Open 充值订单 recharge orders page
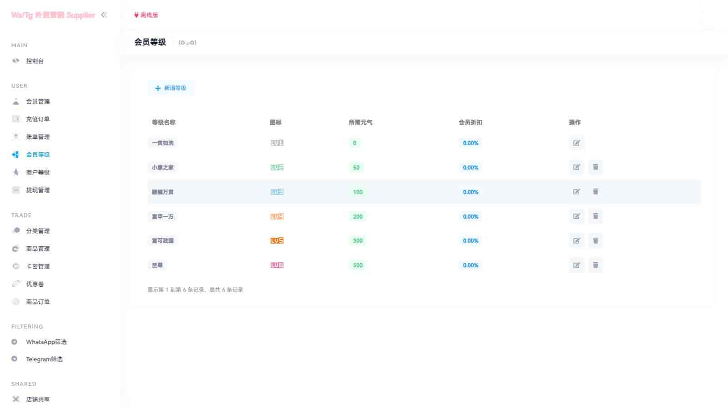This screenshot has width=728, height=409. [x=38, y=119]
